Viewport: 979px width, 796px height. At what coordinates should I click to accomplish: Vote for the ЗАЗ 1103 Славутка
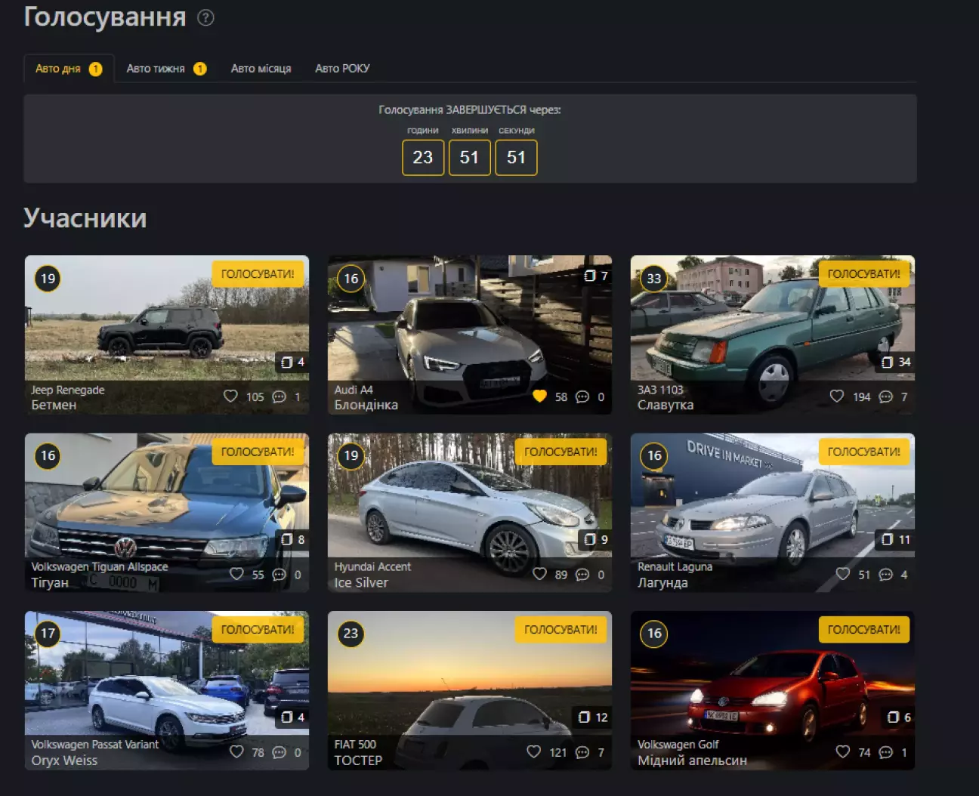click(x=863, y=274)
